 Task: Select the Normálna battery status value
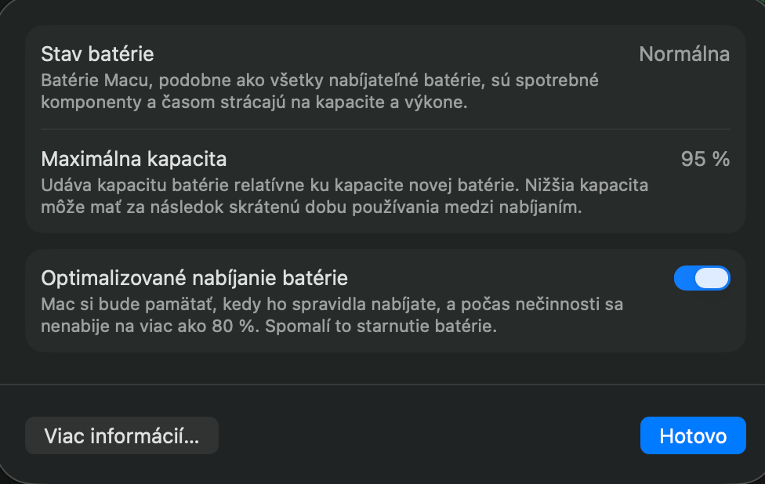pos(684,54)
